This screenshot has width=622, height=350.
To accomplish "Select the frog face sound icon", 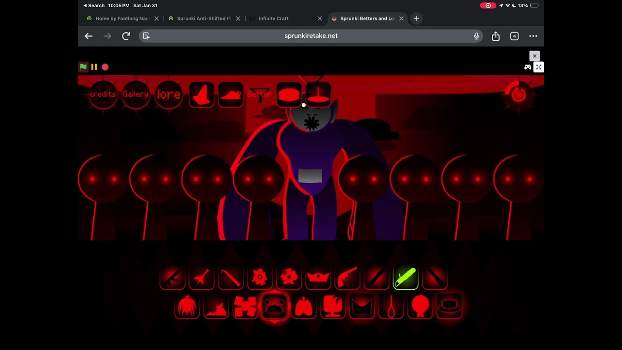I will pyautogui.click(x=275, y=307).
